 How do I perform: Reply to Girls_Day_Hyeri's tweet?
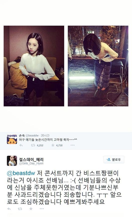coord(9,209)
